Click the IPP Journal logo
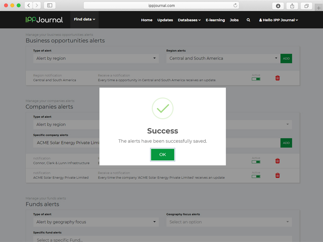323x242 pixels. pos(44,20)
